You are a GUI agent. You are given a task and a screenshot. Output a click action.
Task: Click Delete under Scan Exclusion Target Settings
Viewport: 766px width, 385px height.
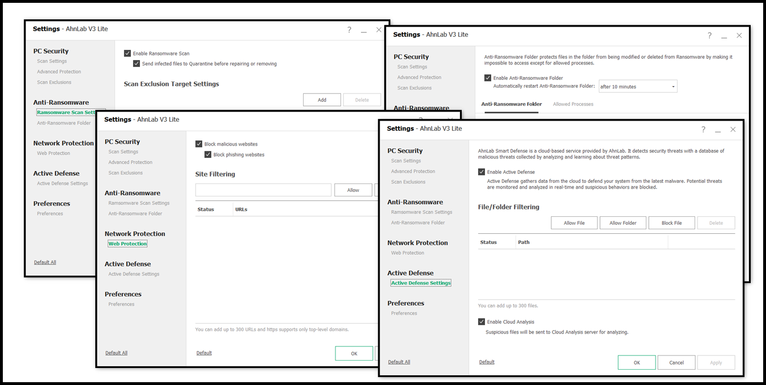[362, 100]
